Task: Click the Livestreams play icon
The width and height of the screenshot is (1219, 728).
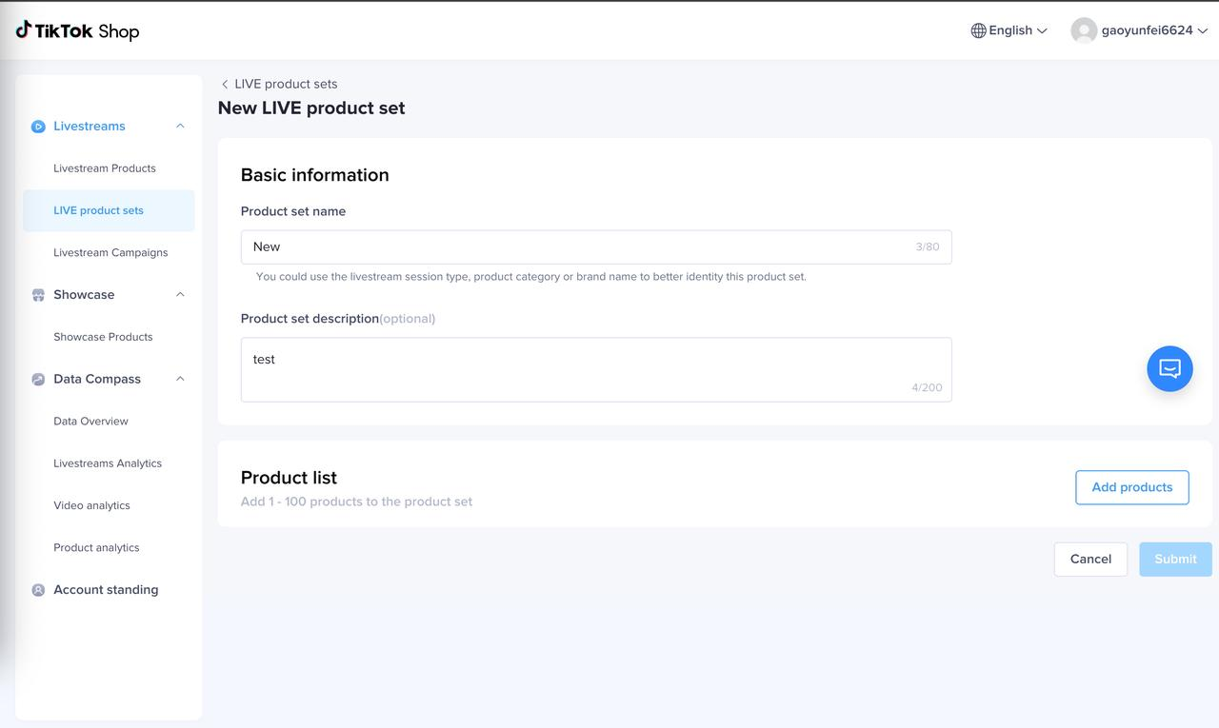Action: pos(38,127)
